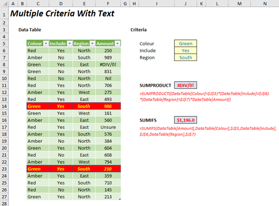This screenshot has width=279, height=206.
Task: Select the Amber colour cell in row 7
Action: click(x=38, y=57)
